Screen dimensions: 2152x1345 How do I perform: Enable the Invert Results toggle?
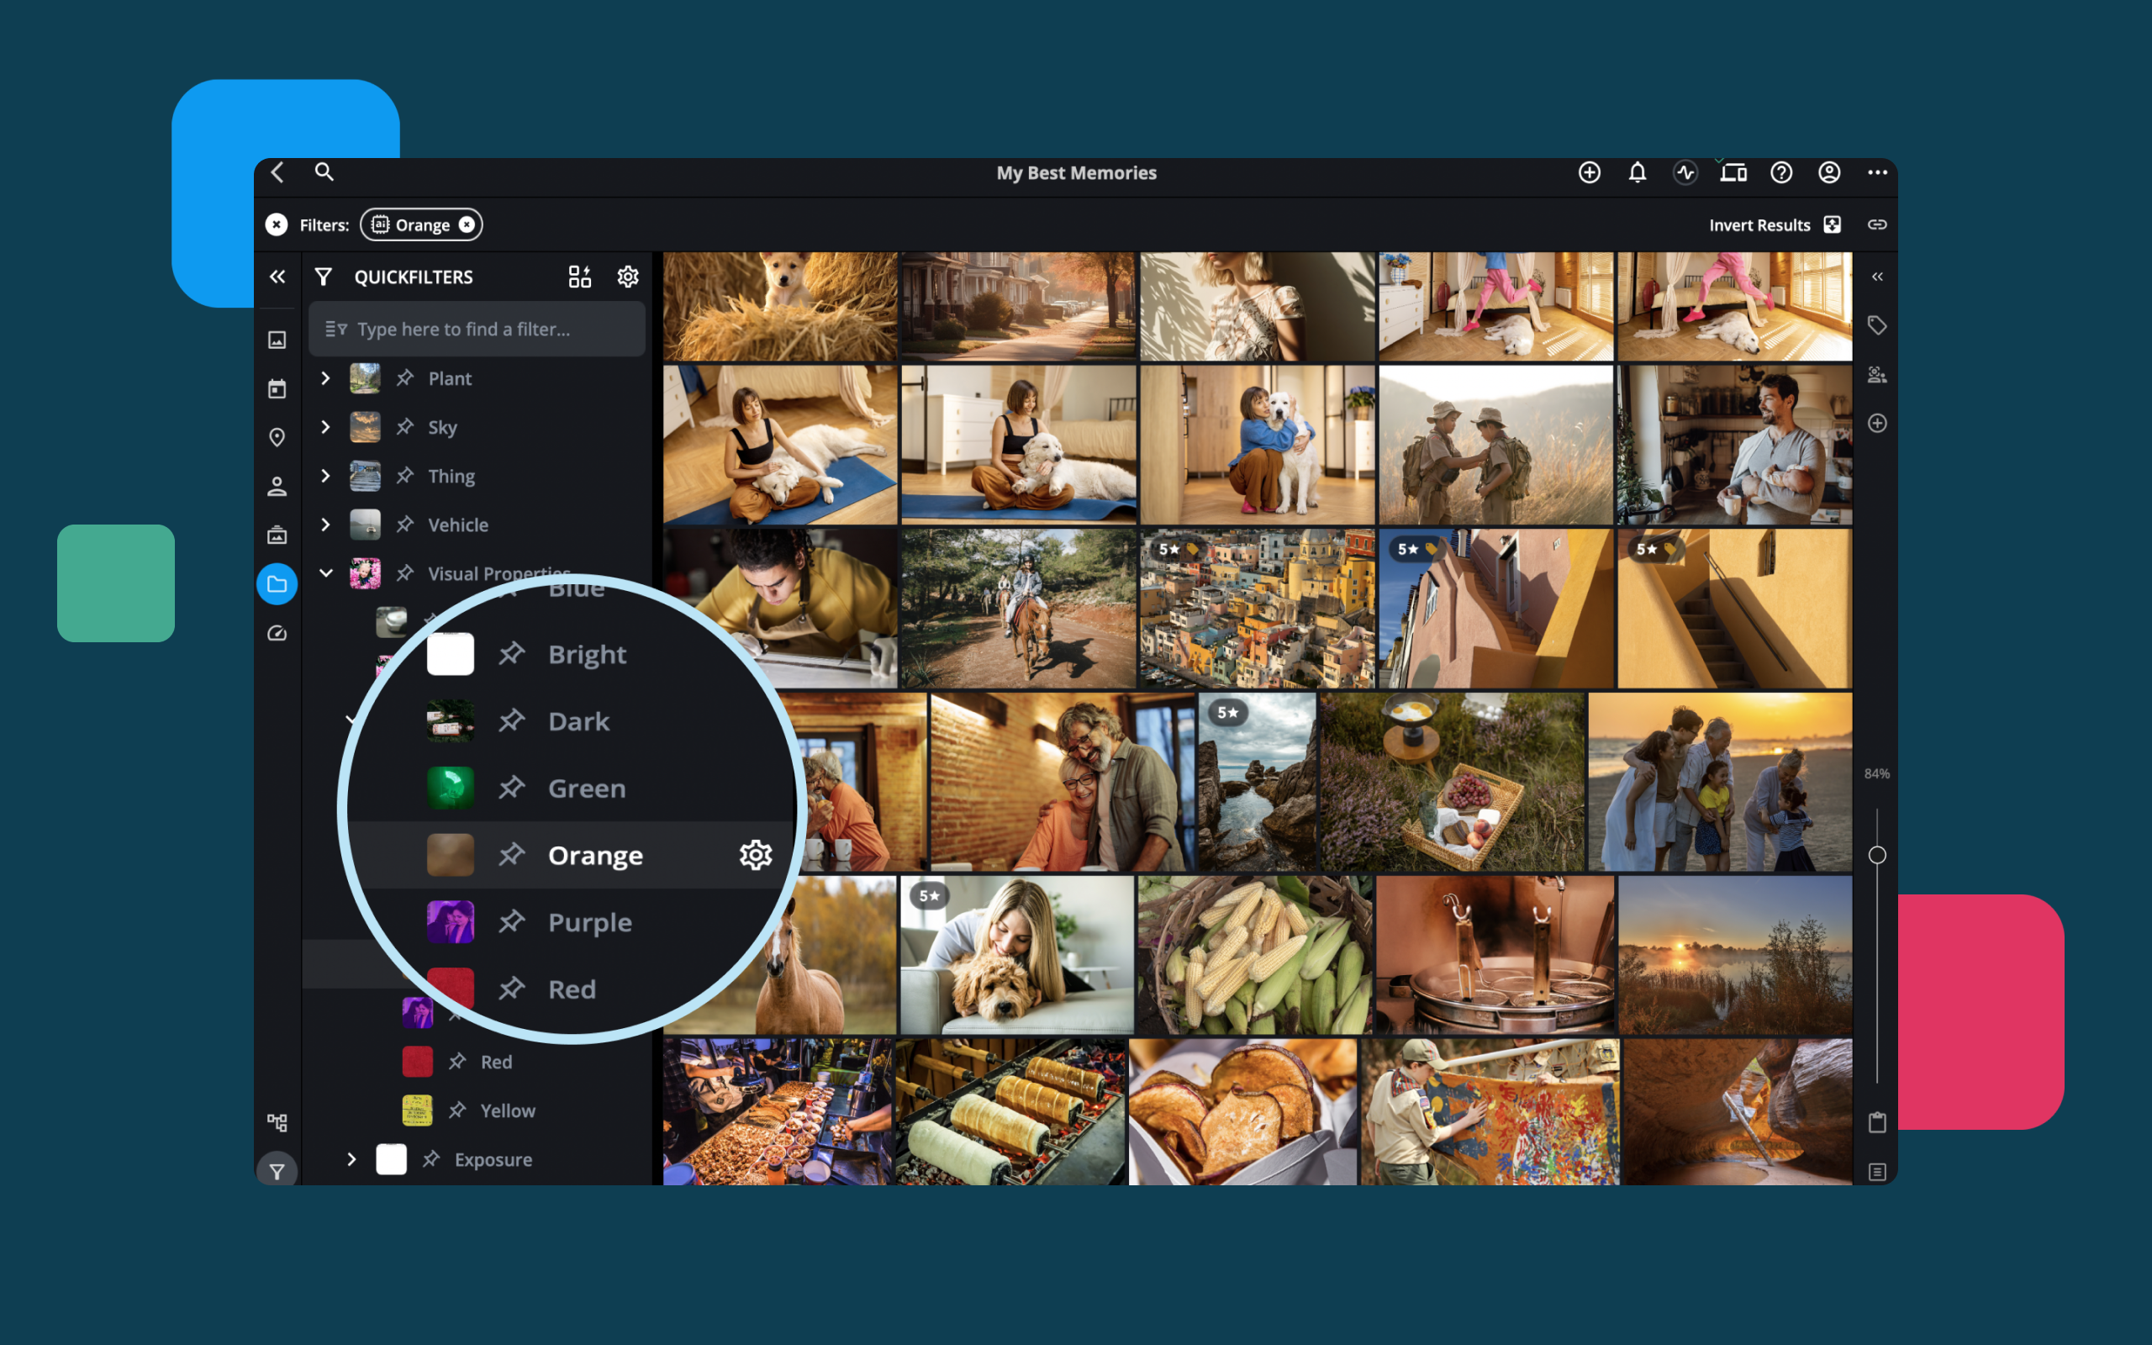pyautogui.click(x=1831, y=224)
